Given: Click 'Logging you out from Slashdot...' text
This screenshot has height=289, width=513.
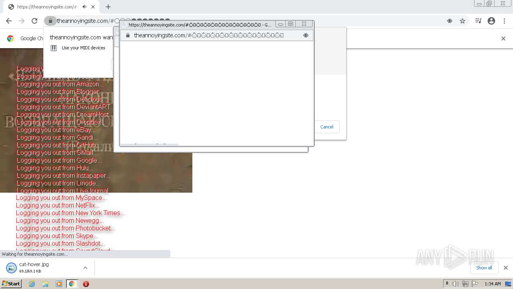Looking at the screenshot, I should point(61,243).
